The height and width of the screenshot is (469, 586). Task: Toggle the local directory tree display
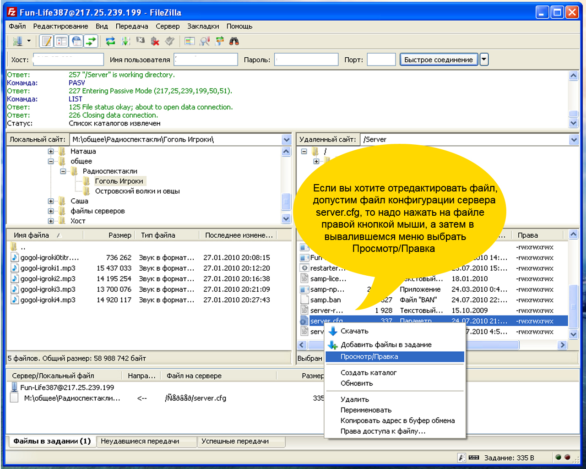61,41
